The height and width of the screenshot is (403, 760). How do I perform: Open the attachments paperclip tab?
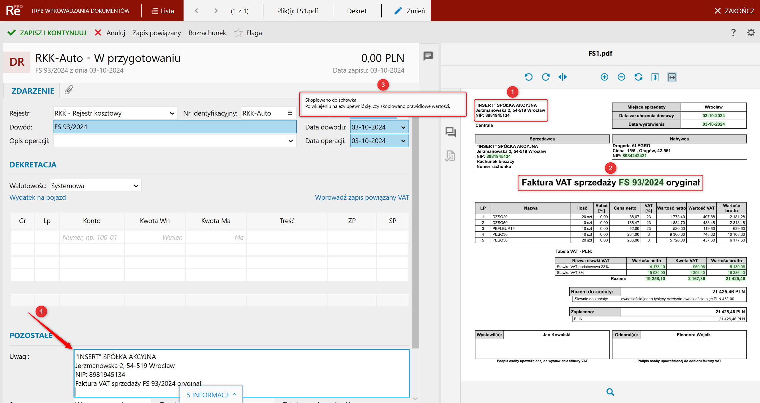point(69,90)
